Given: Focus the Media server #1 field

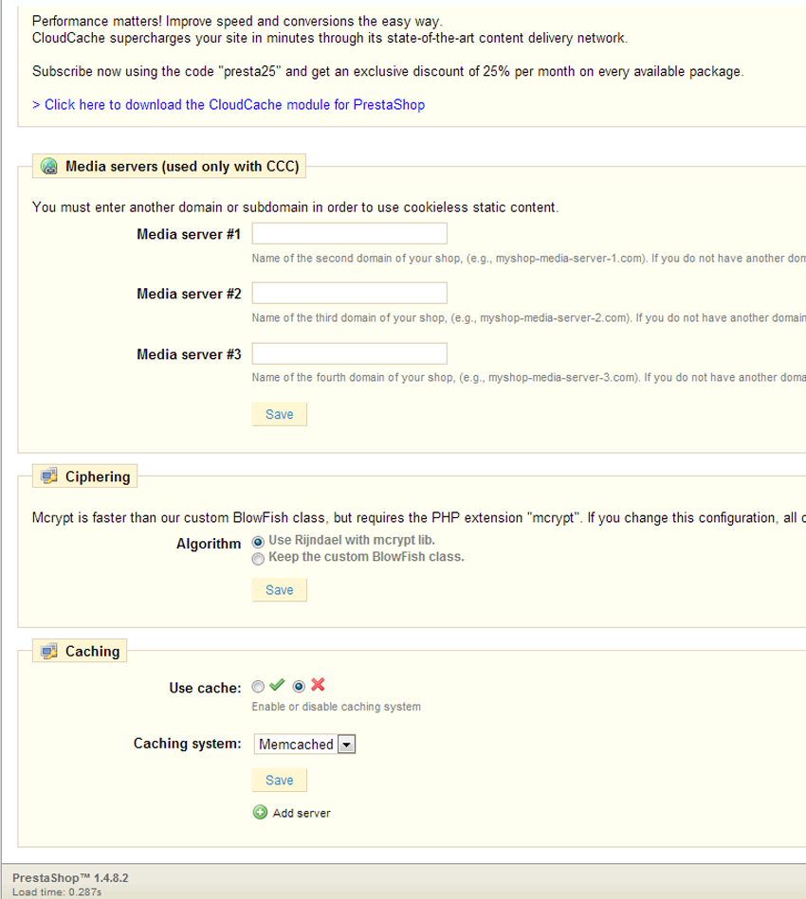Looking at the screenshot, I should click(350, 233).
